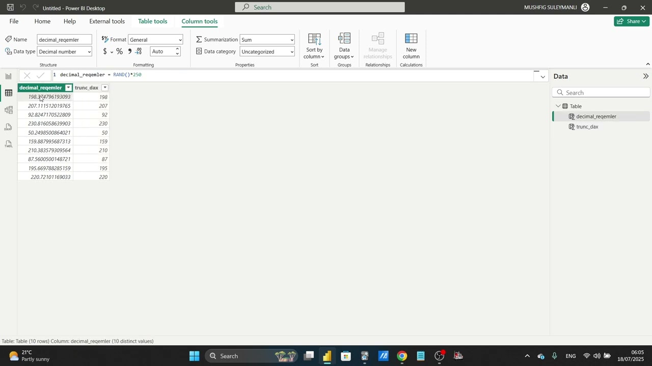652x366 pixels.
Task: Click the decimal places icon
Action: [x=139, y=51]
